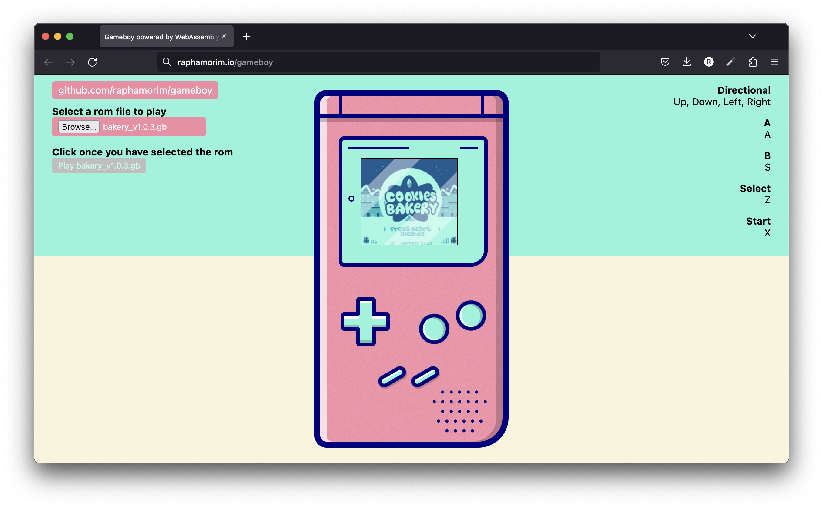Click the Extensions puzzle piece icon
Image resolution: width=823 pixels, height=508 pixels.
[x=752, y=62]
